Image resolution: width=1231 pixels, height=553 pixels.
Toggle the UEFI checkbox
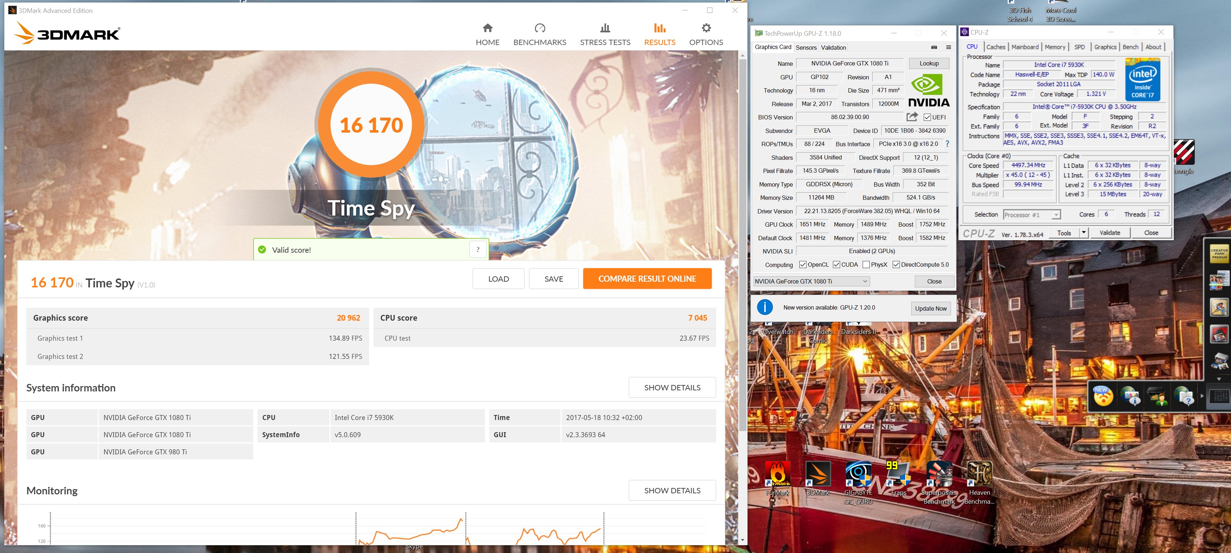pos(927,118)
